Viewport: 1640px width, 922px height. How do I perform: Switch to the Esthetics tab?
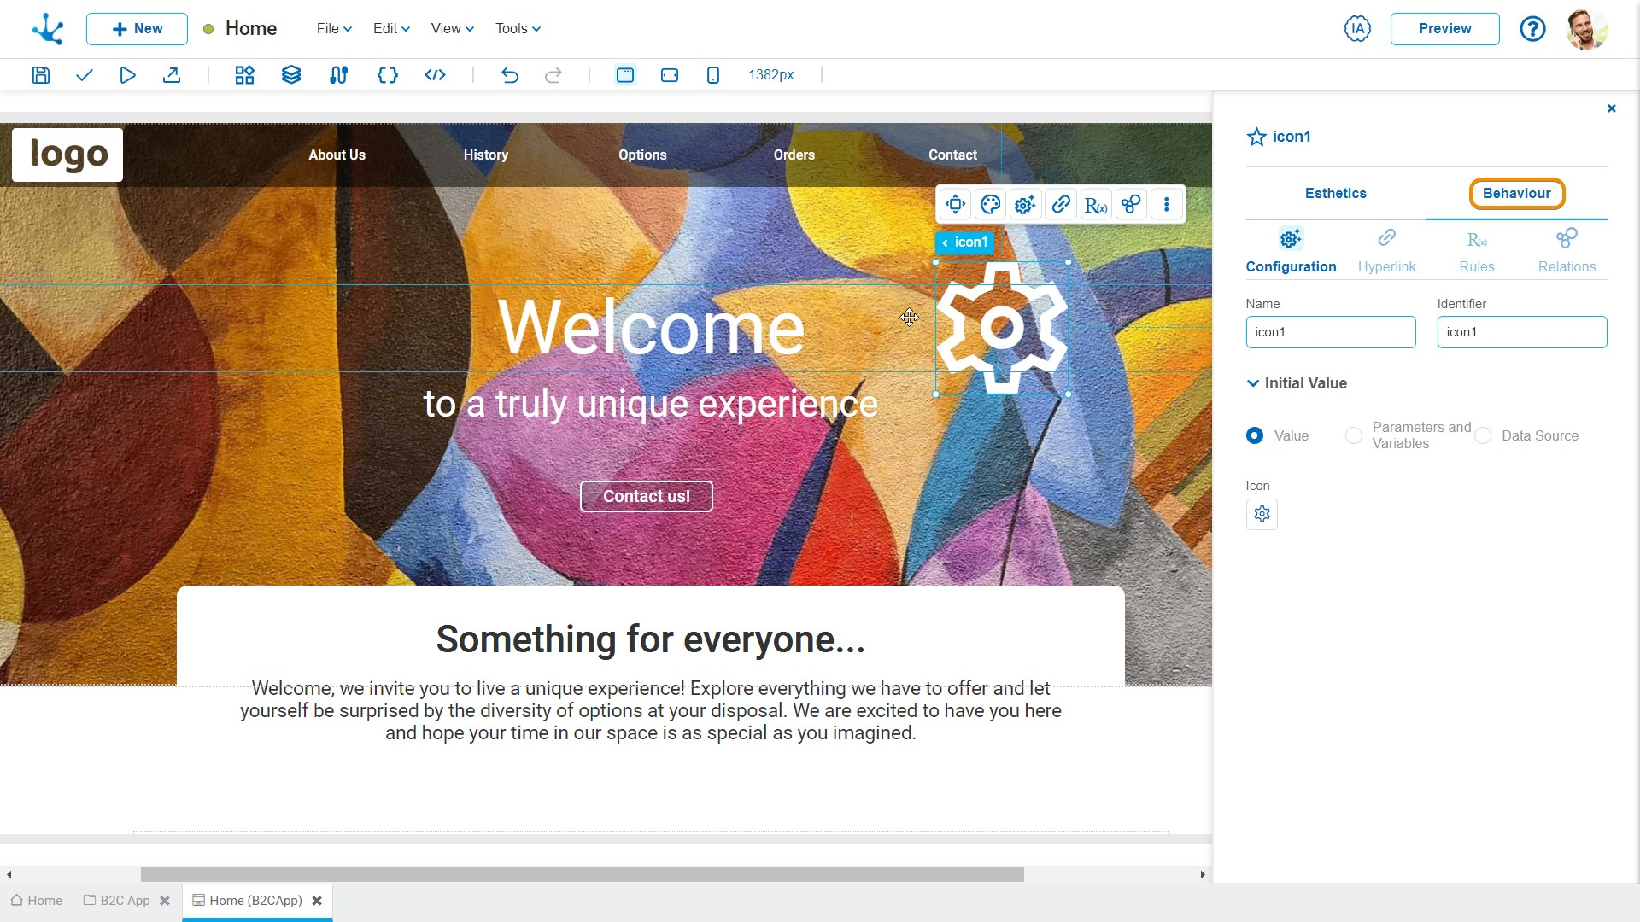tap(1335, 192)
